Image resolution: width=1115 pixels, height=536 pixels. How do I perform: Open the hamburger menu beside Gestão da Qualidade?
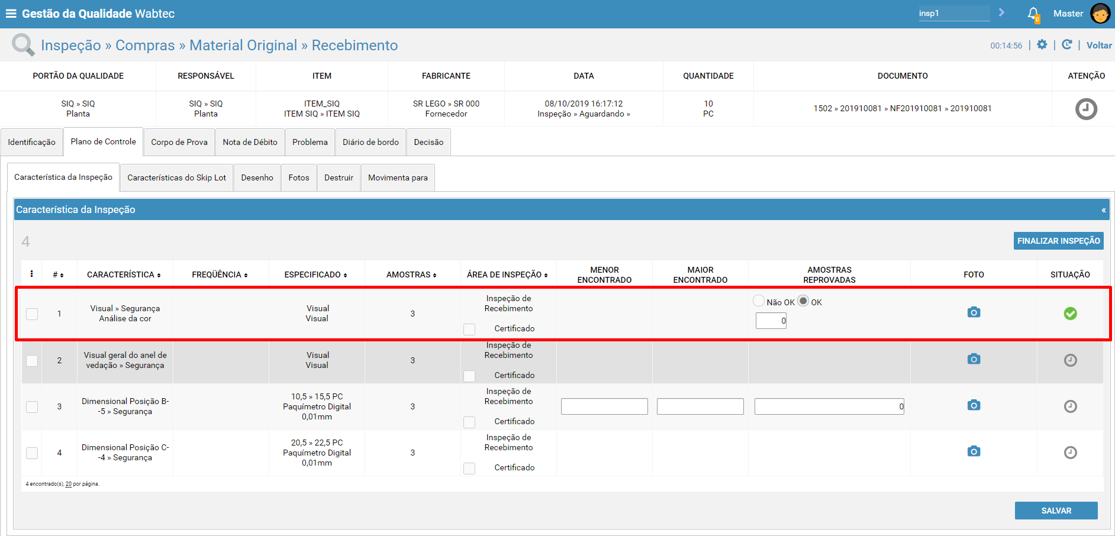[x=11, y=13]
